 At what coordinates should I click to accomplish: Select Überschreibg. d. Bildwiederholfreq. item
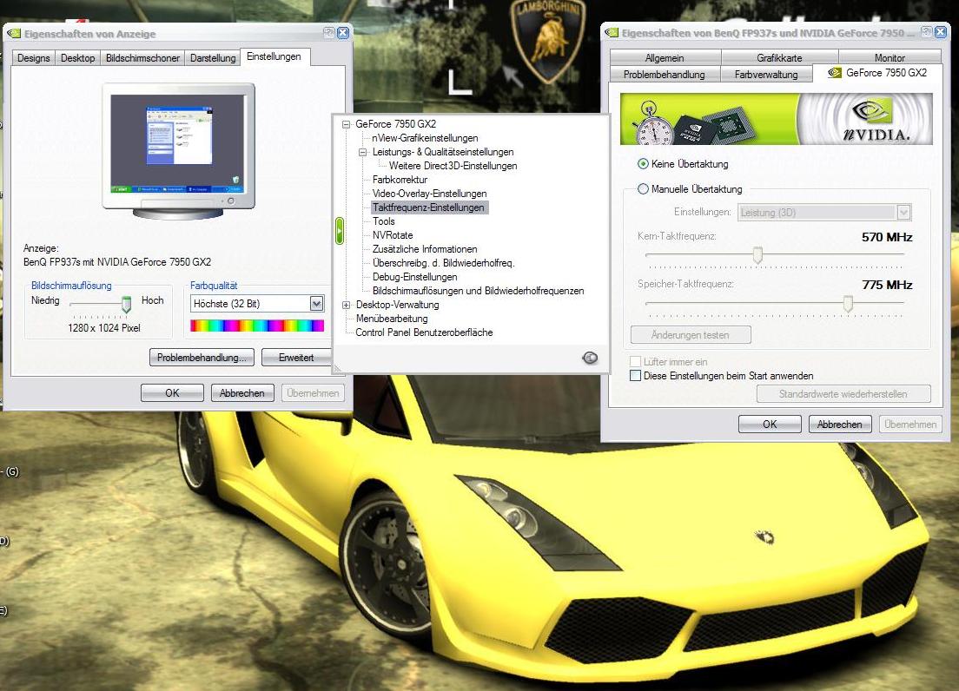point(443,263)
